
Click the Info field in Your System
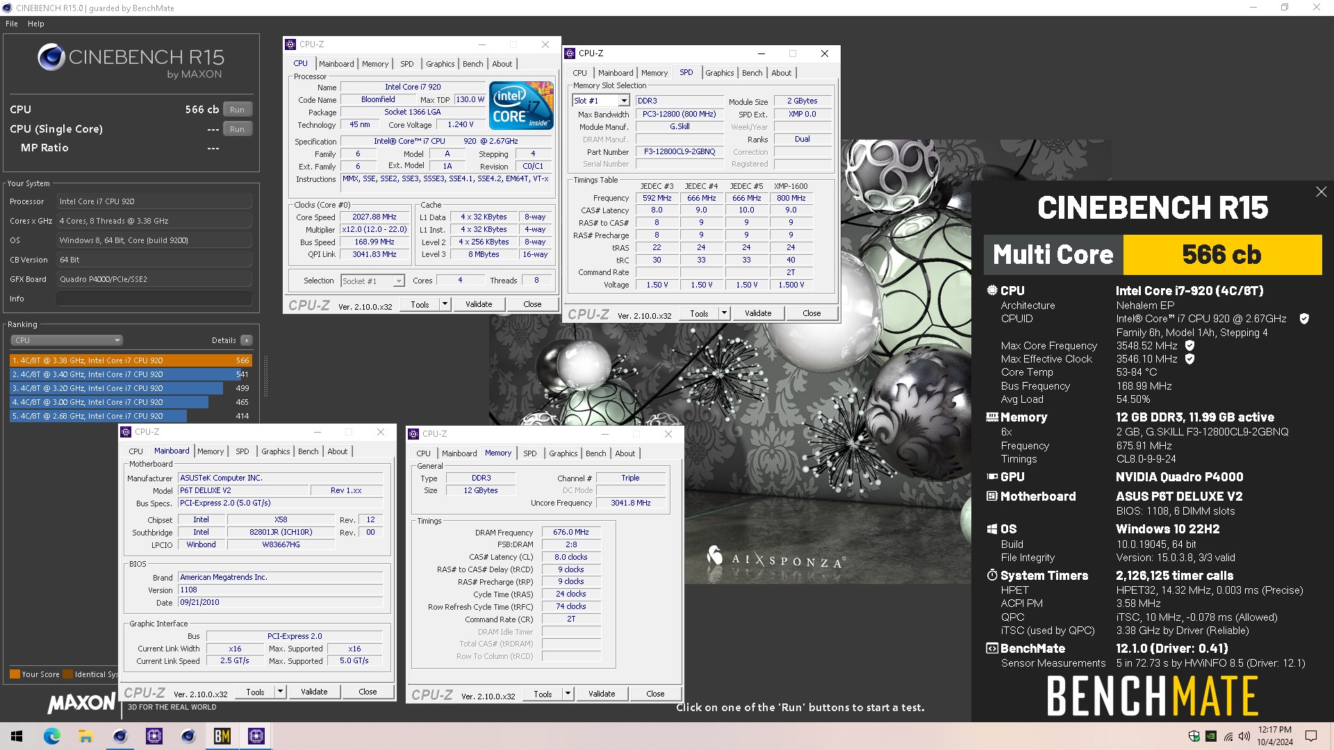pos(154,299)
